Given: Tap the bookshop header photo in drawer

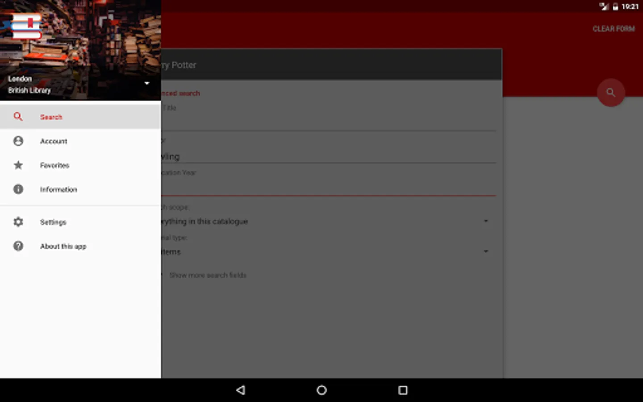Looking at the screenshot, I should pyautogui.click(x=80, y=50).
